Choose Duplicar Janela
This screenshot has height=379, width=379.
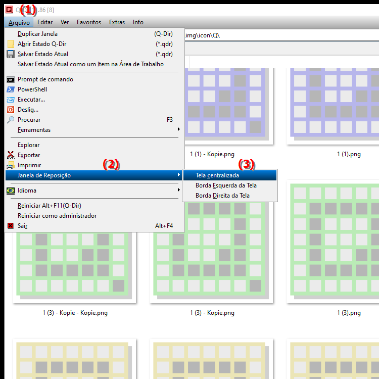[x=94, y=34]
